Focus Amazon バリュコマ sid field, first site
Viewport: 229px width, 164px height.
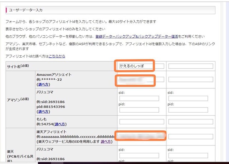tap(139, 98)
